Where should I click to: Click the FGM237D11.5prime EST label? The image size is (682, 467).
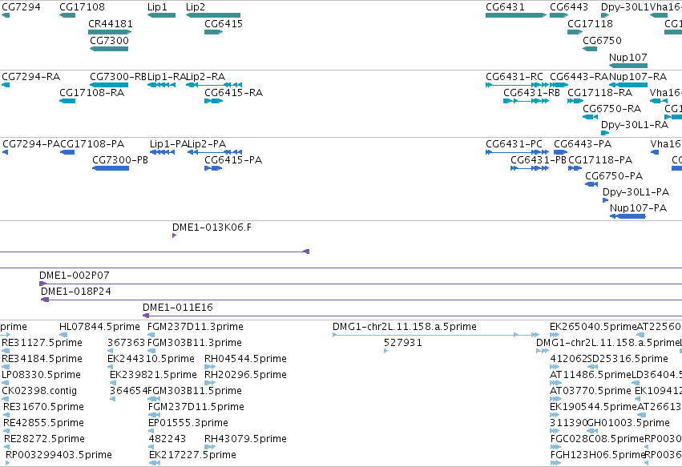(196, 407)
